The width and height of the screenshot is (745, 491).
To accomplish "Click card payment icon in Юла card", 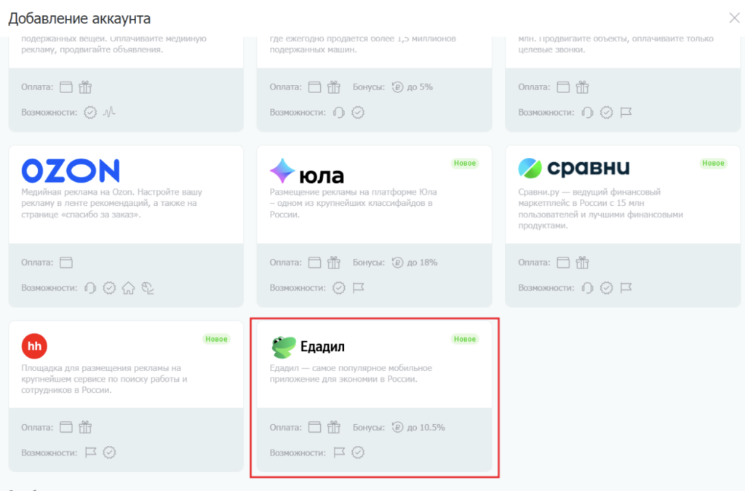I will pyautogui.click(x=314, y=263).
